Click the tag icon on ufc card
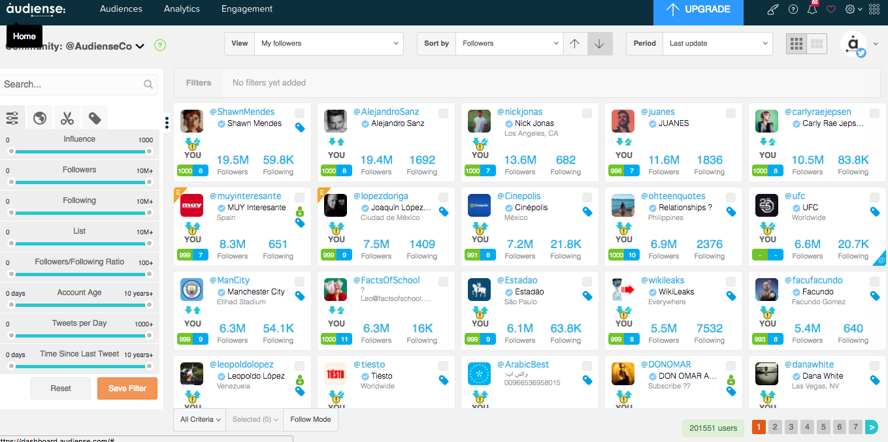The image size is (888, 442). [x=875, y=212]
